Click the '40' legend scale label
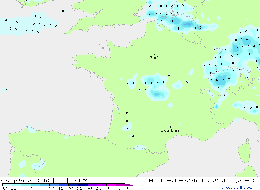260x190 pixels. (x=108, y=188)
